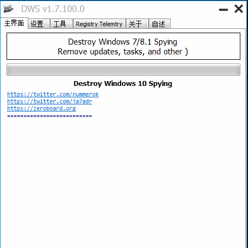
Task: Click the DWS v1.7.100.0 title text
Action: coord(53,9)
